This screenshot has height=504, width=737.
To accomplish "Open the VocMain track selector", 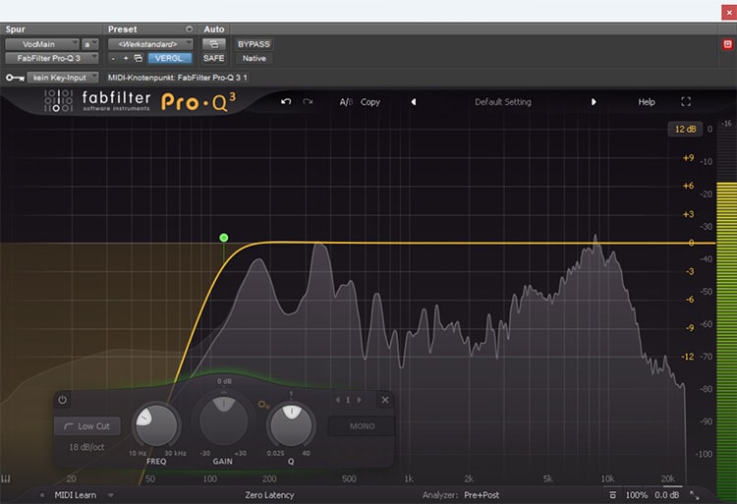I will coord(42,44).
